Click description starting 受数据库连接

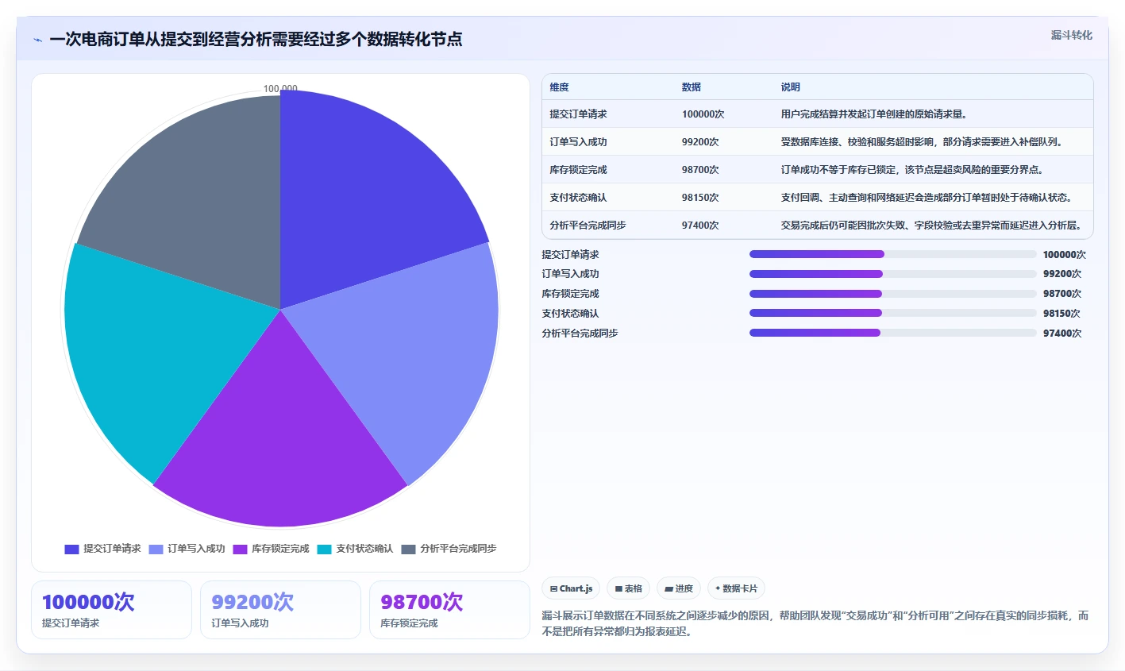click(x=922, y=142)
